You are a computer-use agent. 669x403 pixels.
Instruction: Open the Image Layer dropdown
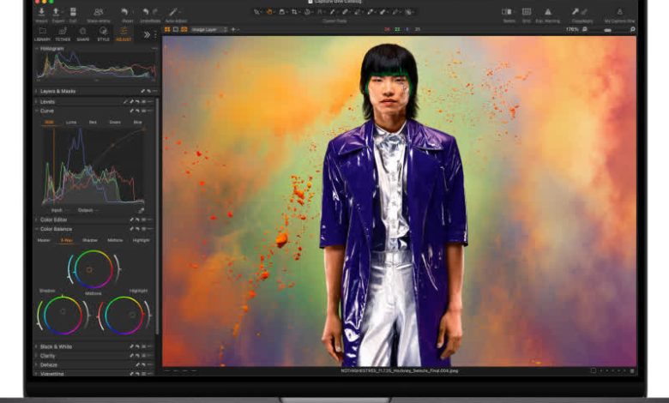tap(209, 29)
